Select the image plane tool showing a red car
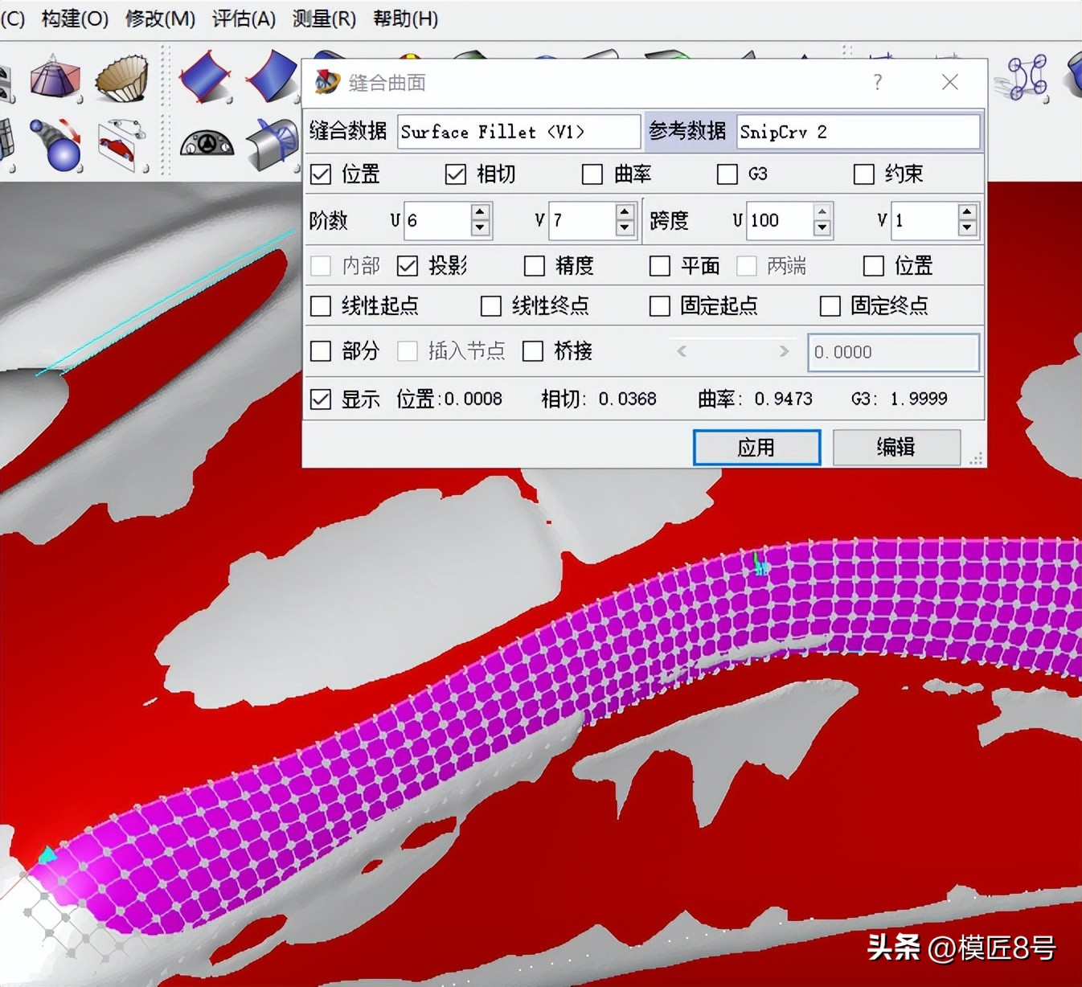The height and width of the screenshot is (987, 1082). (x=120, y=145)
